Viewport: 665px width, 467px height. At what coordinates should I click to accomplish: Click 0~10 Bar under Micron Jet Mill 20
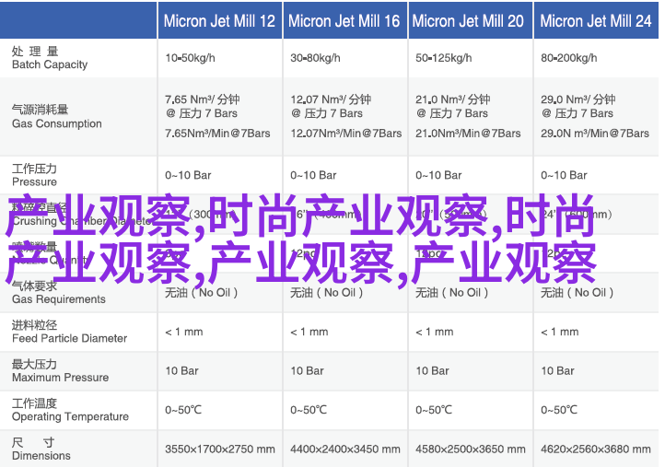point(438,175)
